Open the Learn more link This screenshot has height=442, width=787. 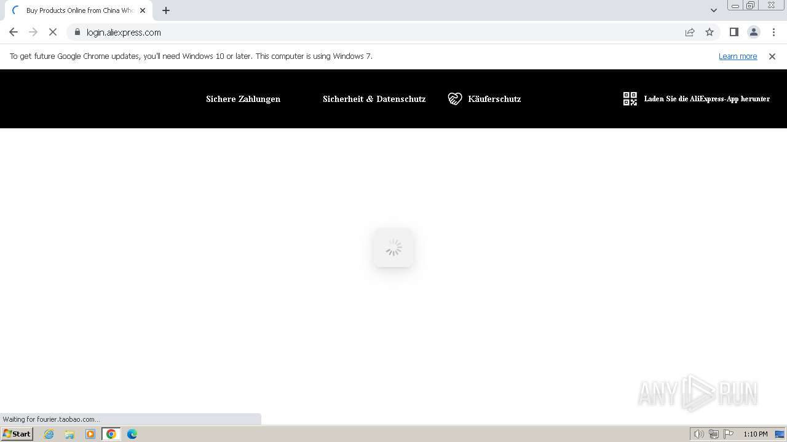tap(738, 56)
